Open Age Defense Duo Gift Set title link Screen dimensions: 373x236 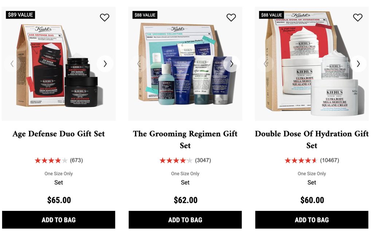pos(59,134)
